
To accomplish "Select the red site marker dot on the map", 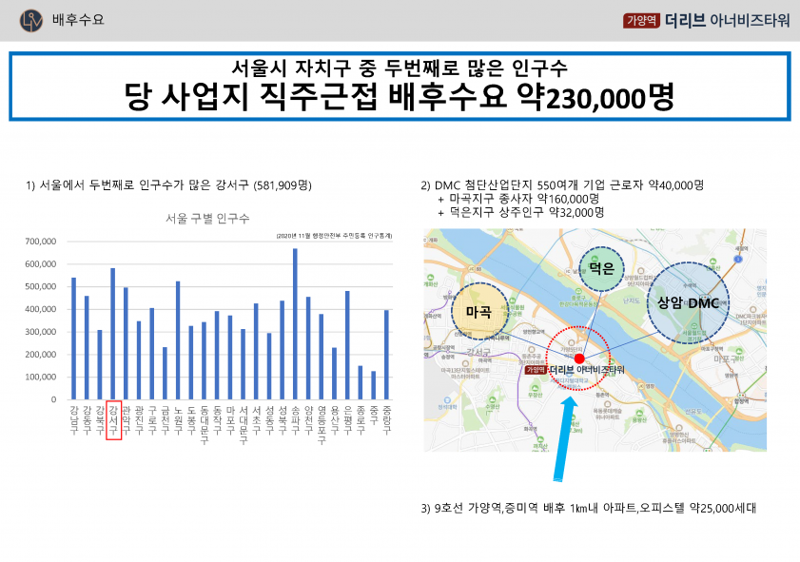I will (579, 359).
